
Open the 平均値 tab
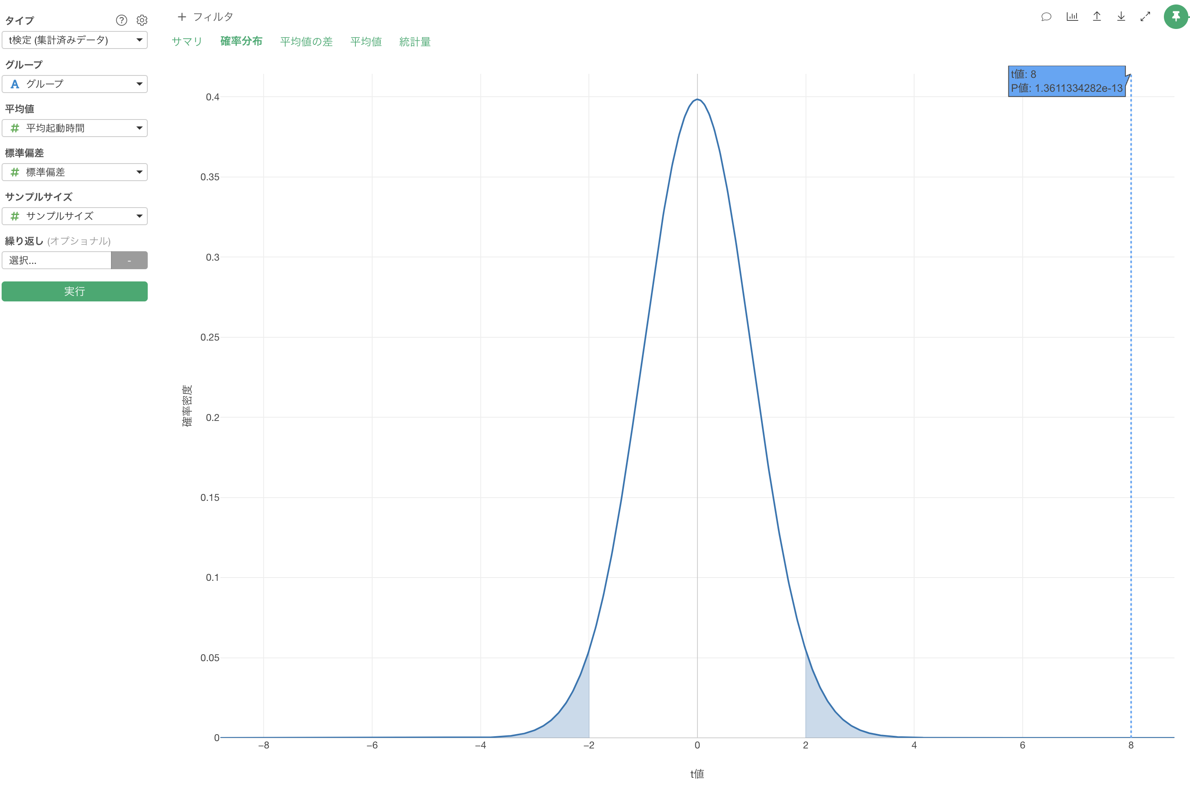[x=366, y=42]
